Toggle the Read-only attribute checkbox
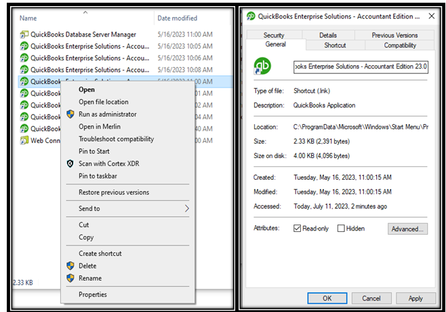The height and width of the screenshot is (312, 446). (x=297, y=229)
